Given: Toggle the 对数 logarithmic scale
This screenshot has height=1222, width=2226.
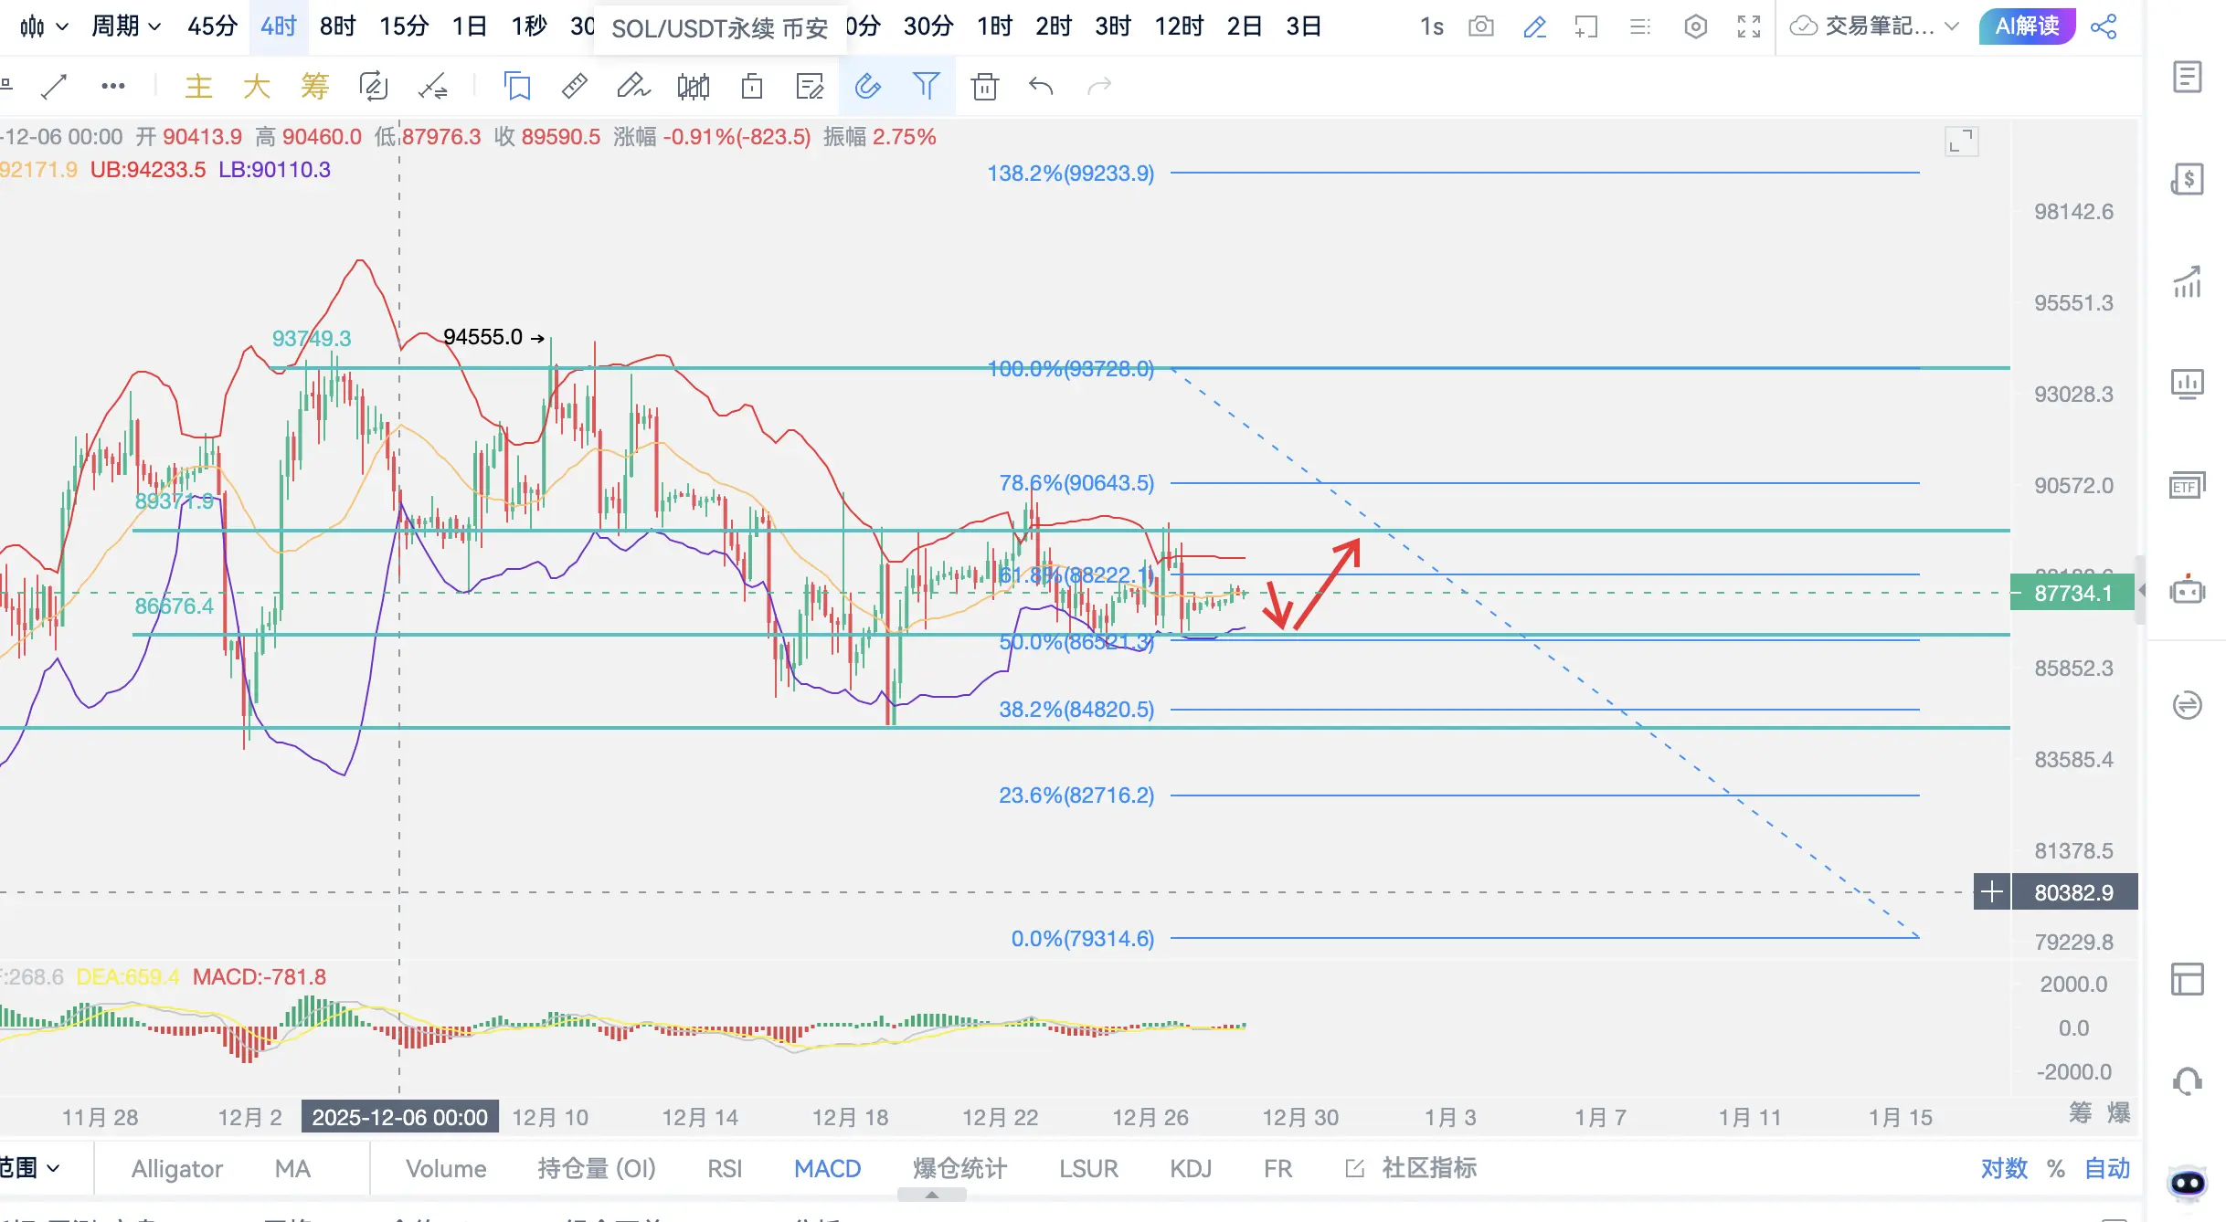Looking at the screenshot, I should [x=2003, y=1168].
